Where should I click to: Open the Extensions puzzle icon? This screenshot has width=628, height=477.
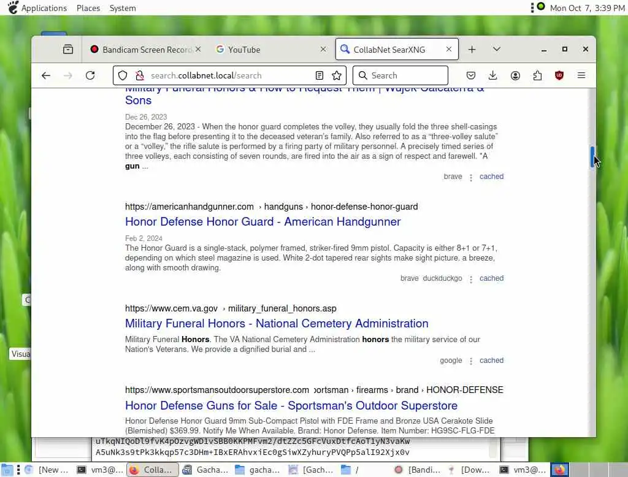[x=537, y=75]
